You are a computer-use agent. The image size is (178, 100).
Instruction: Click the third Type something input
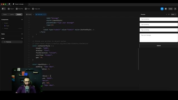159,30
